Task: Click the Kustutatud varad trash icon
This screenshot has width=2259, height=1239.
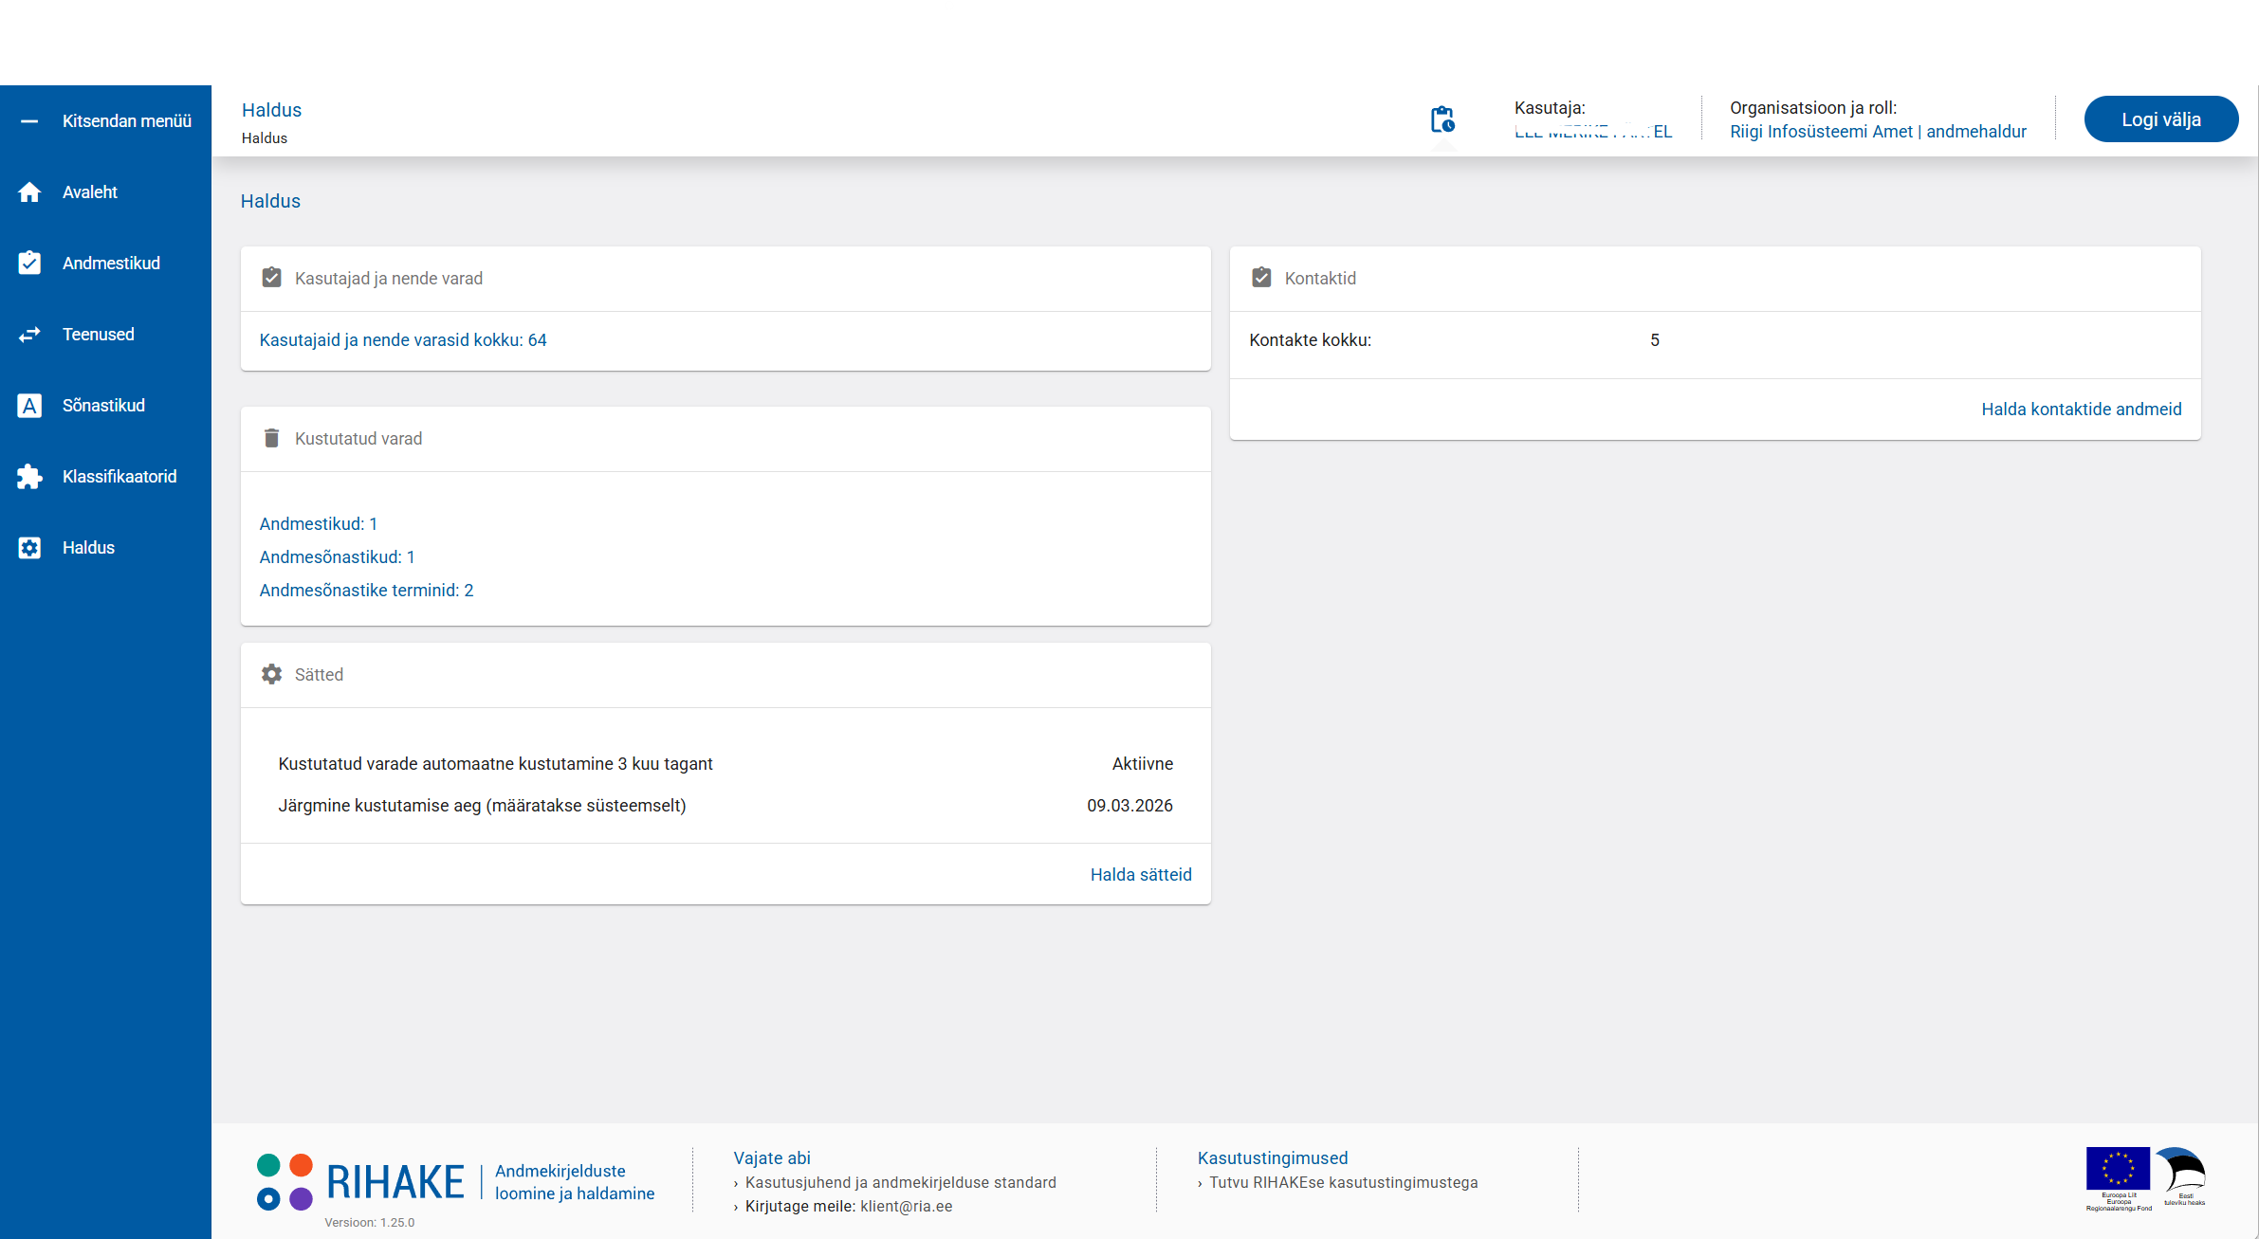Action: click(x=271, y=438)
